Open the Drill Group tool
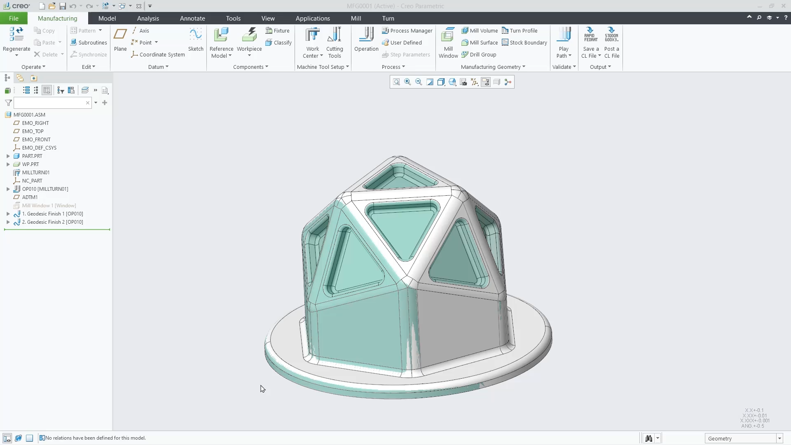Viewport: 791px width, 445px height. [x=479, y=54]
